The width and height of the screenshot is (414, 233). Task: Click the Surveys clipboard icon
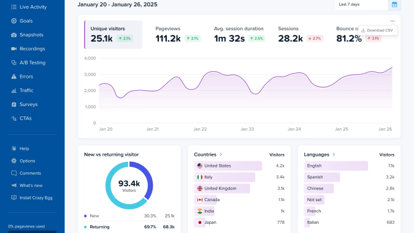tap(13, 104)
